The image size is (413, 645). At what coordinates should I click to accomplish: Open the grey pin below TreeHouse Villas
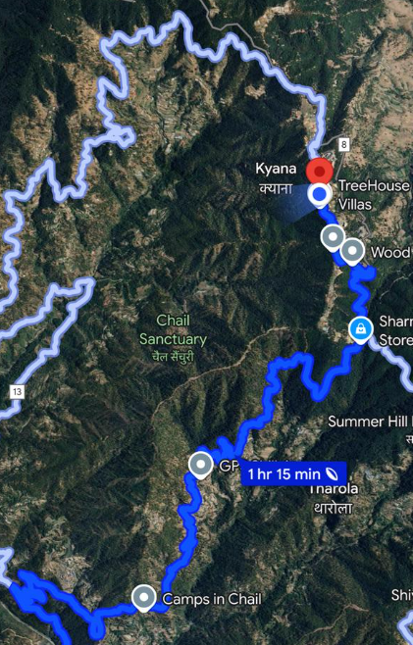333,238
